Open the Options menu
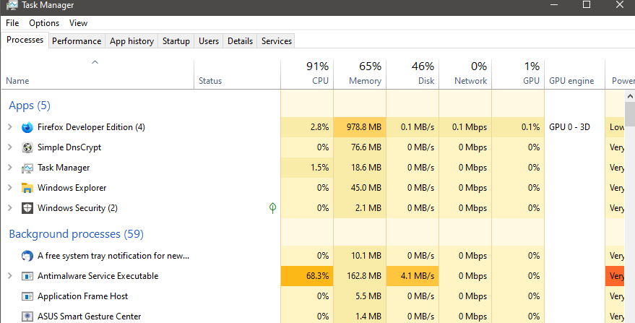Screen dimensions: 635x323 44,23
